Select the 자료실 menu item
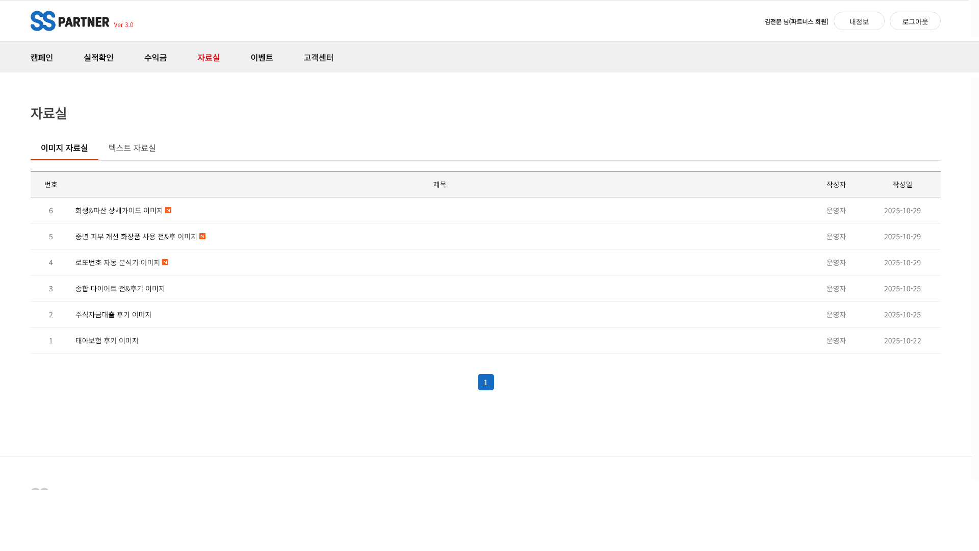The height and width of the screenshot is (551, 979). 208,57
